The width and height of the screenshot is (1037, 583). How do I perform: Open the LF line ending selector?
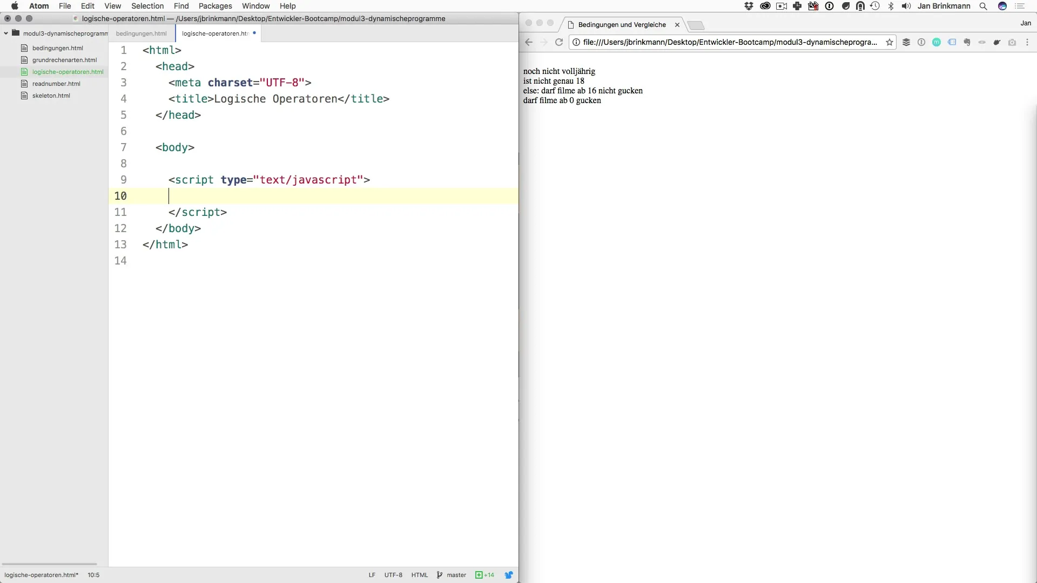[x=372, y=575]
